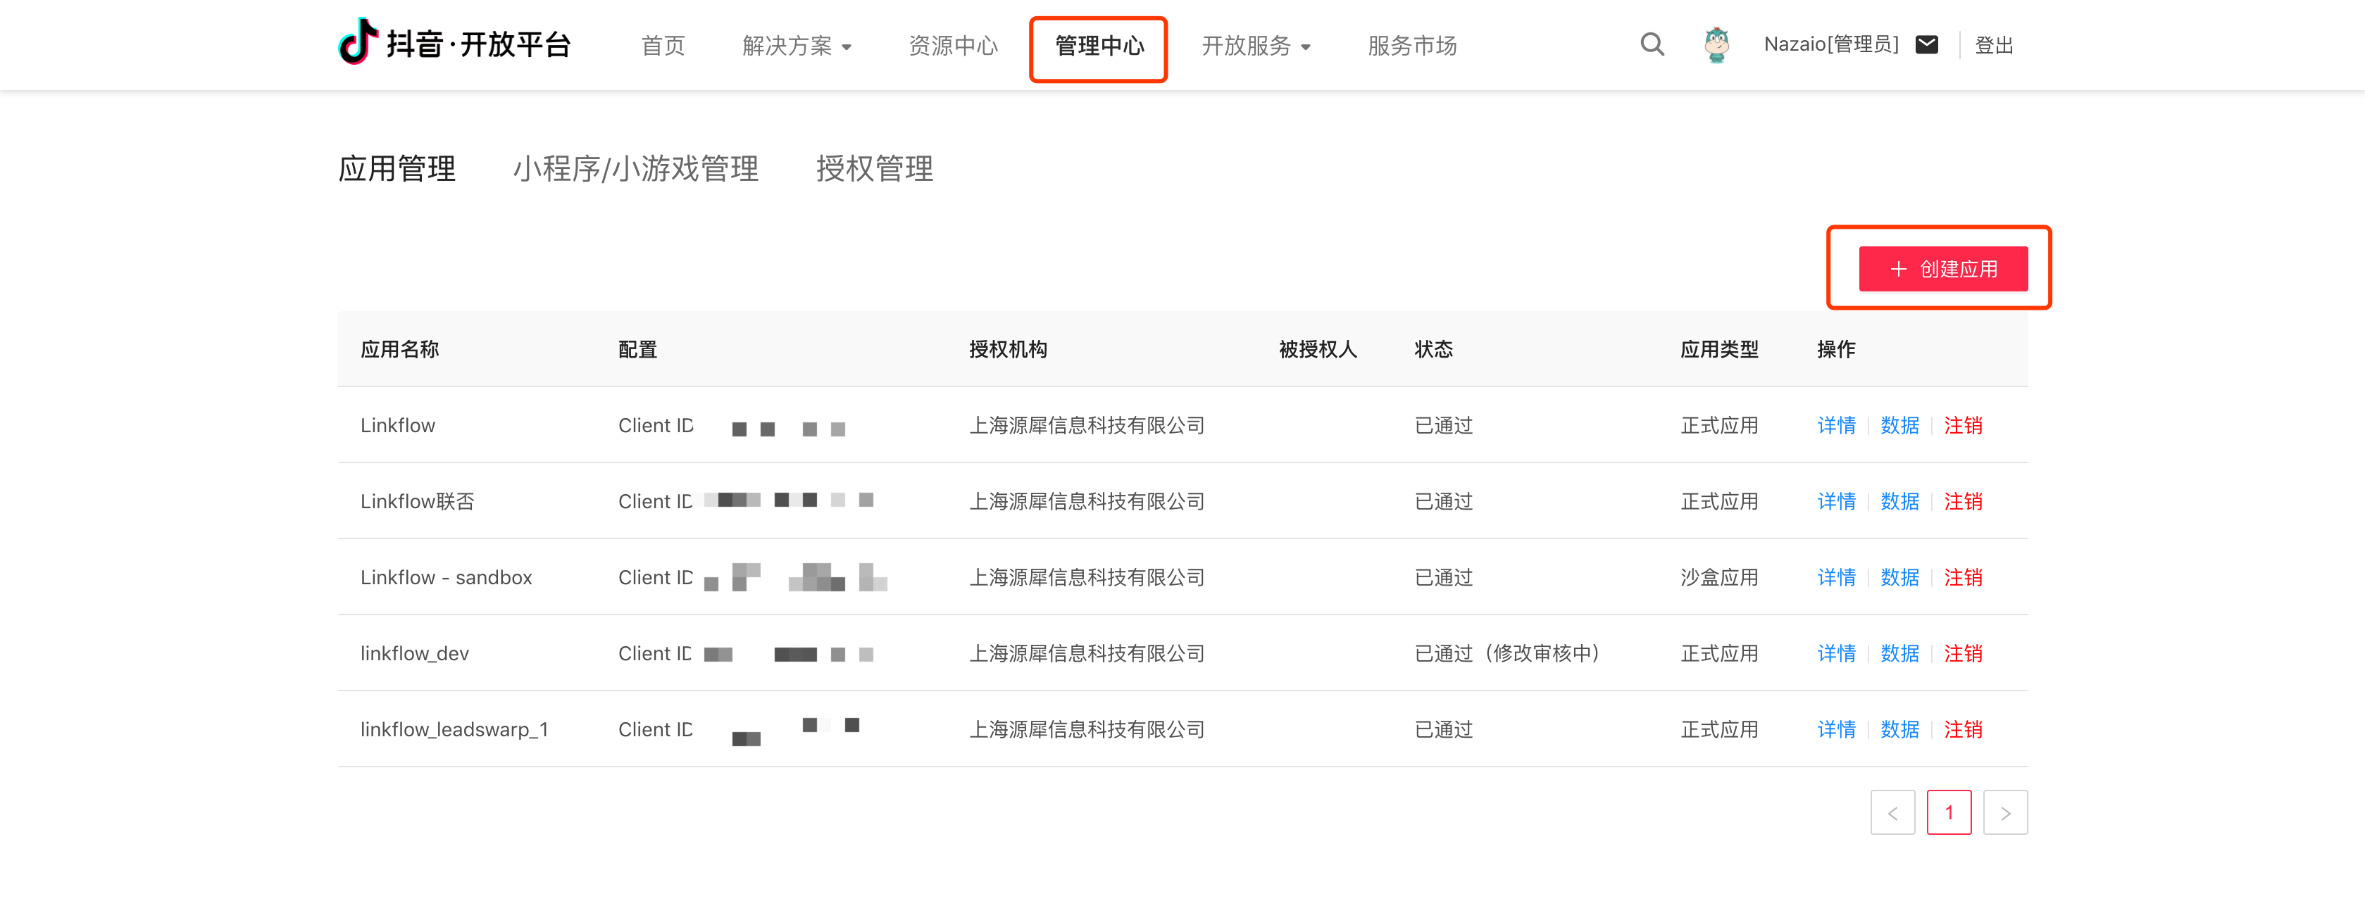Open 详情 for linkflow_leadswarp_1

tap(1836, 729)
